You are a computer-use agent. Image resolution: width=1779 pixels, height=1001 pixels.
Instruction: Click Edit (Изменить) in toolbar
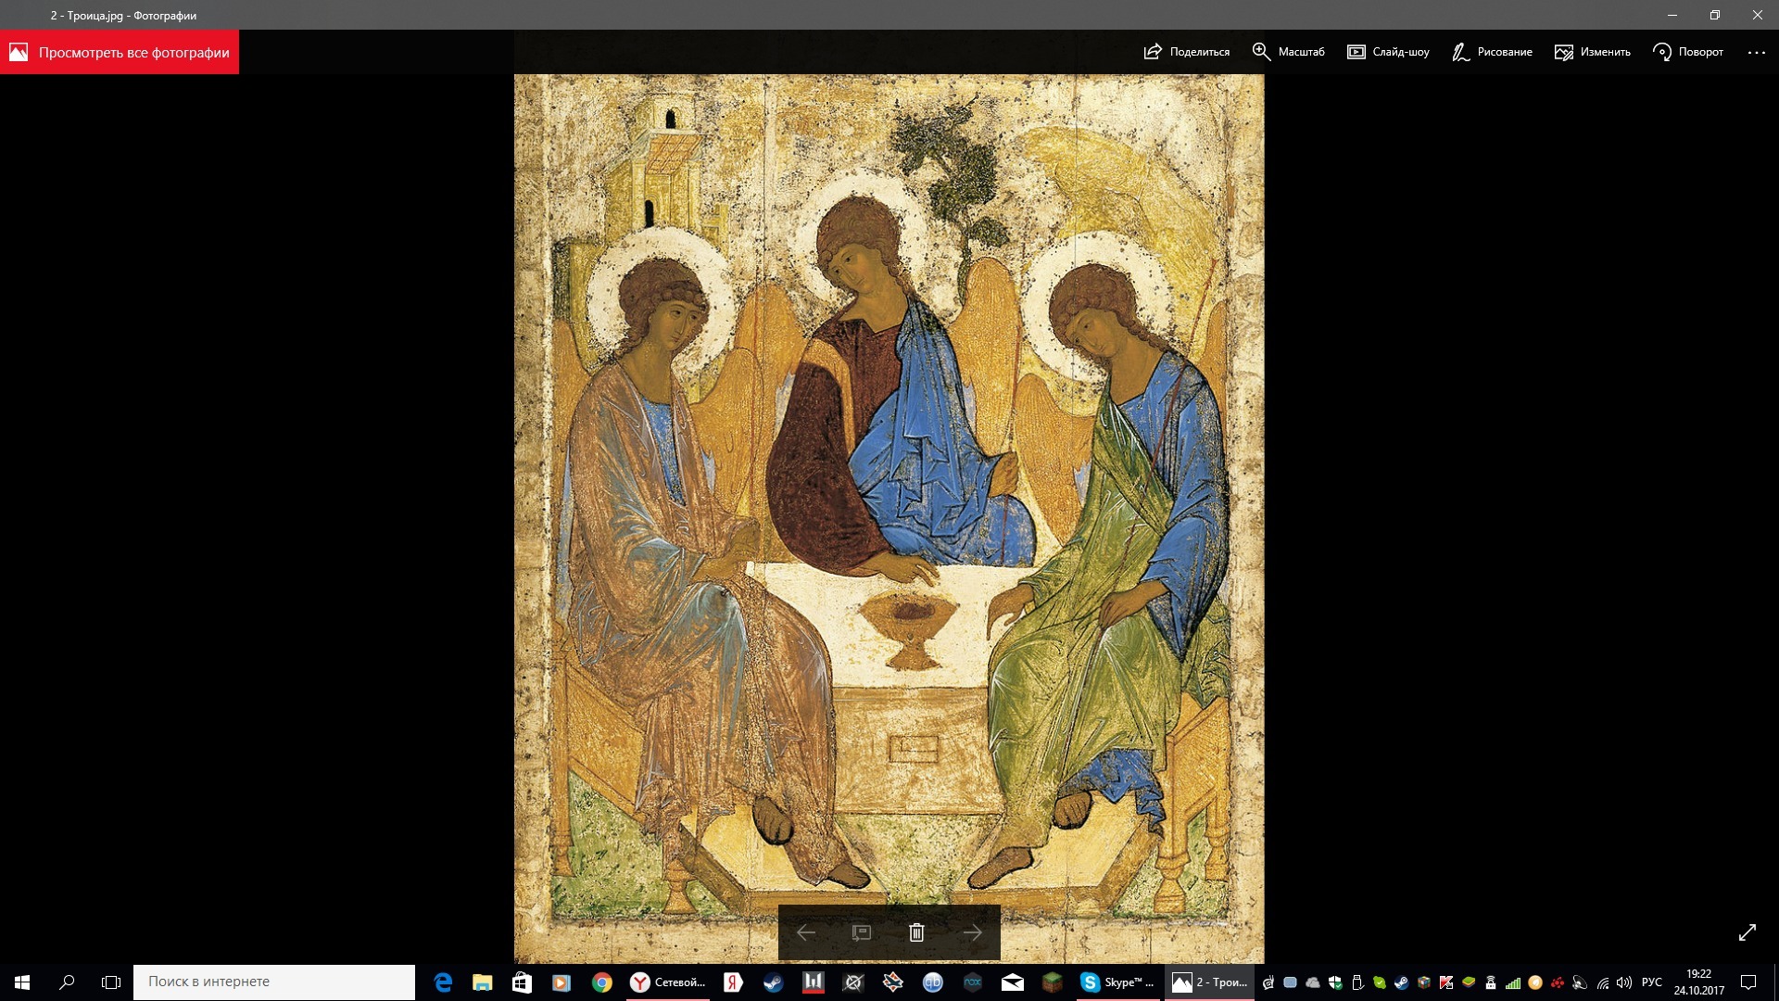1592,52
